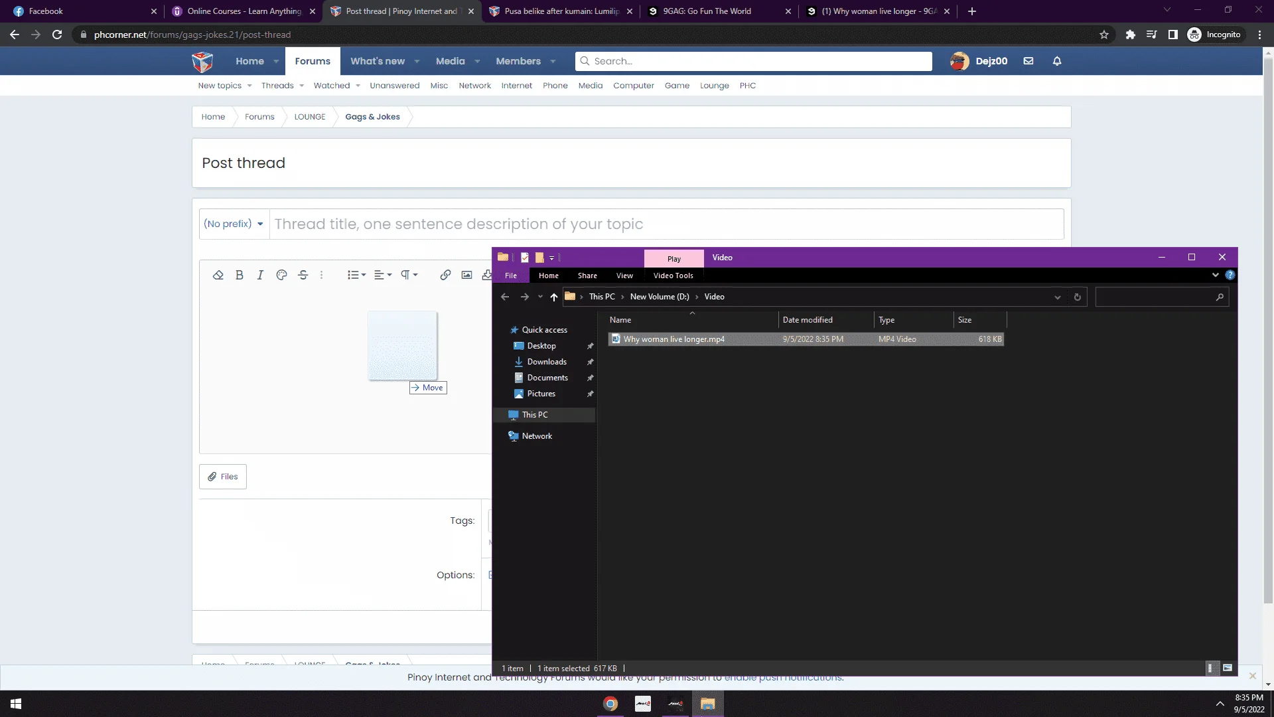Open the Share tab in Explorer ribbon

[x=587, y=276]
